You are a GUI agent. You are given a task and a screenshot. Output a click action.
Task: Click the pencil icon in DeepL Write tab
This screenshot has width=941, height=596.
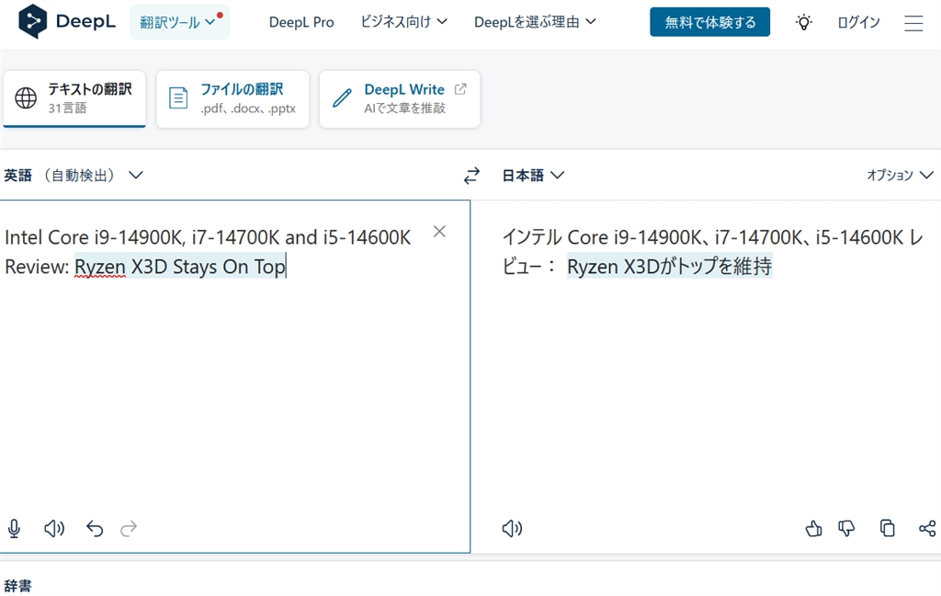(342, 97)
